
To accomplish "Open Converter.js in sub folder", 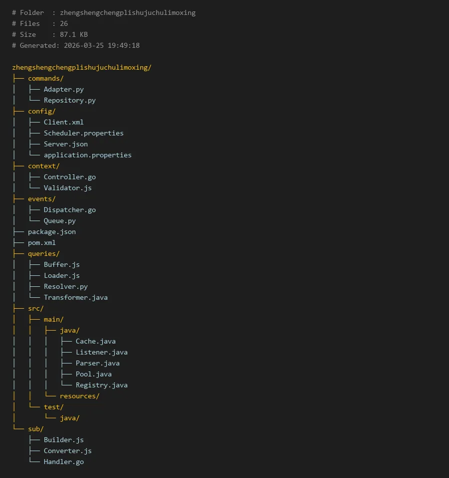I will click(67, 451).
